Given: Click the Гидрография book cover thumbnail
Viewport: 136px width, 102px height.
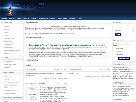Looking at the screenshot, I should [32, 94].
